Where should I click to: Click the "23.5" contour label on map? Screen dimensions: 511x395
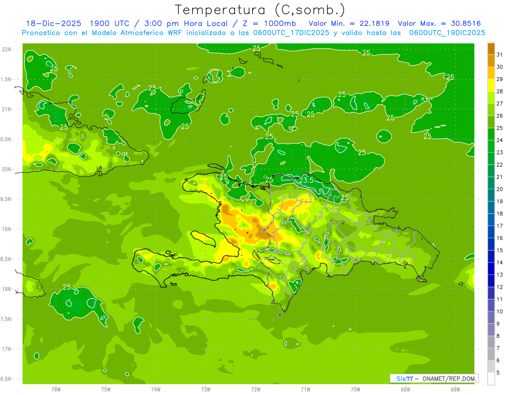(x=307, y=180)
